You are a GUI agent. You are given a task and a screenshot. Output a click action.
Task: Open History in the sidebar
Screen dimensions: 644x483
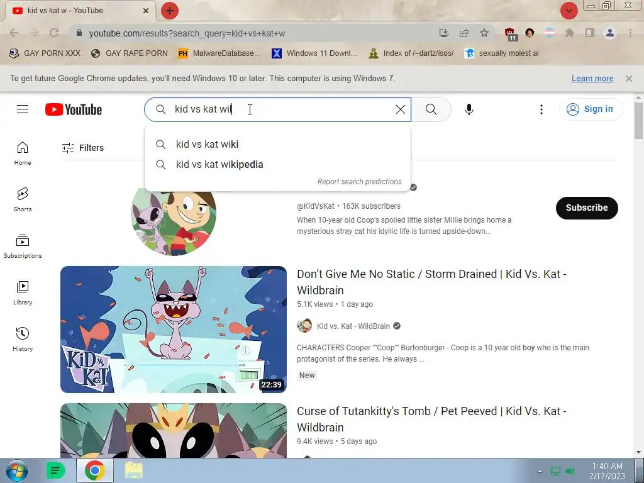point(23,340)
